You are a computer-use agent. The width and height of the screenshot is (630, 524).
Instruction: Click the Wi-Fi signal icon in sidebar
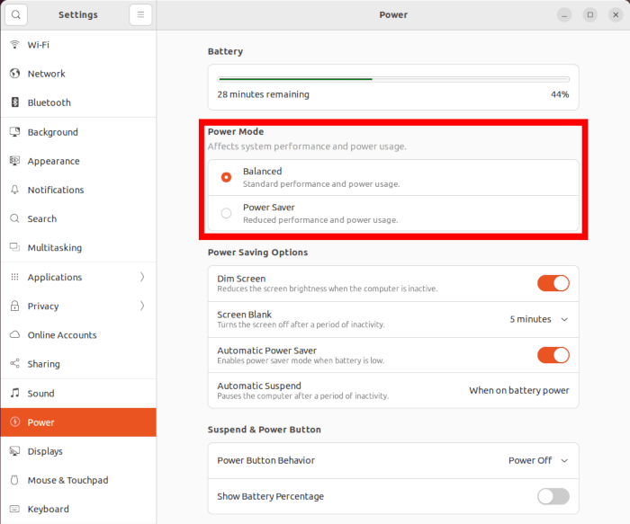(15, 45)
